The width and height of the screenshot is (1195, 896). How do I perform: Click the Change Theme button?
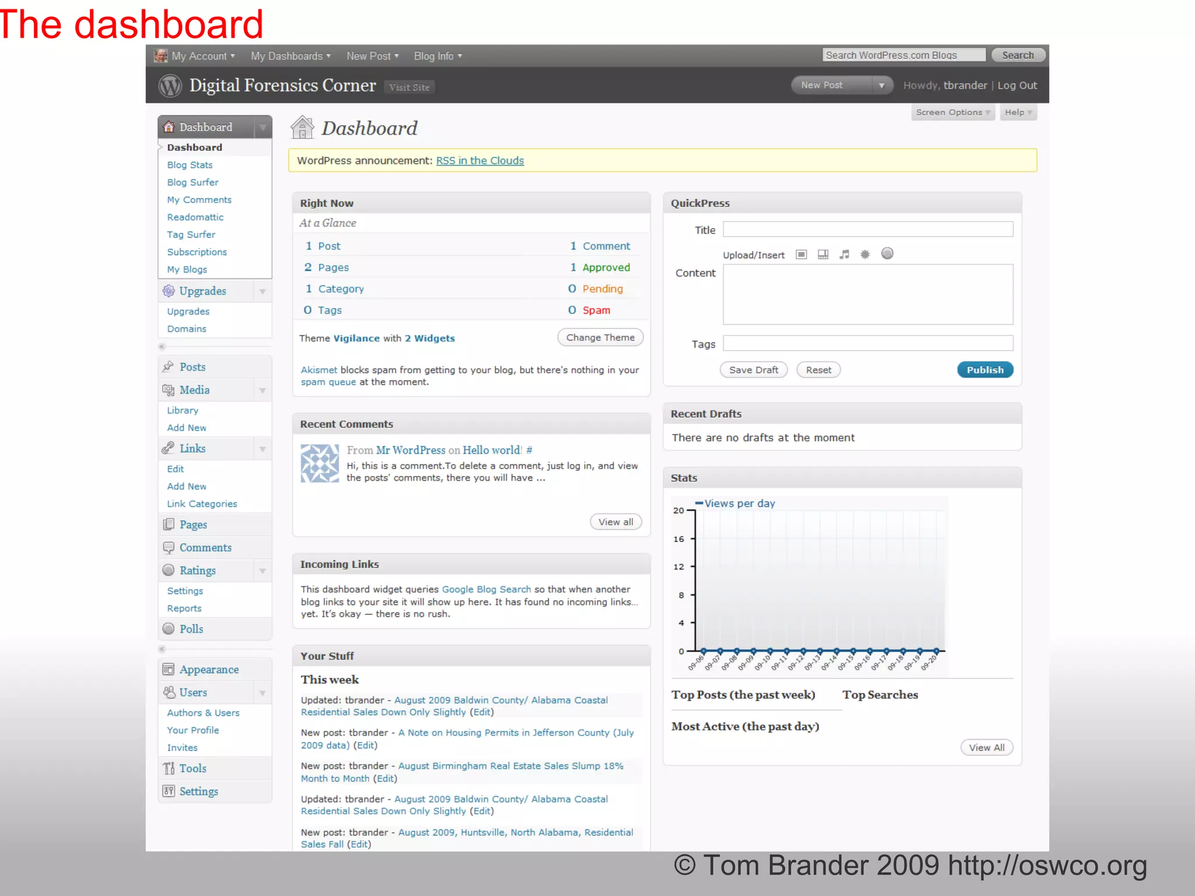(600, 337)
